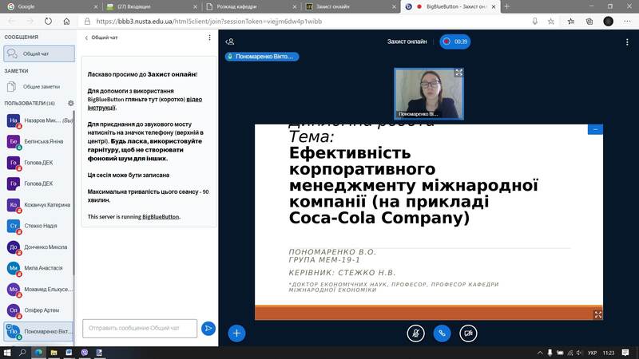Screen dimensions: 639x359
Task: Go to browser home page
Action: pos(66,22)
